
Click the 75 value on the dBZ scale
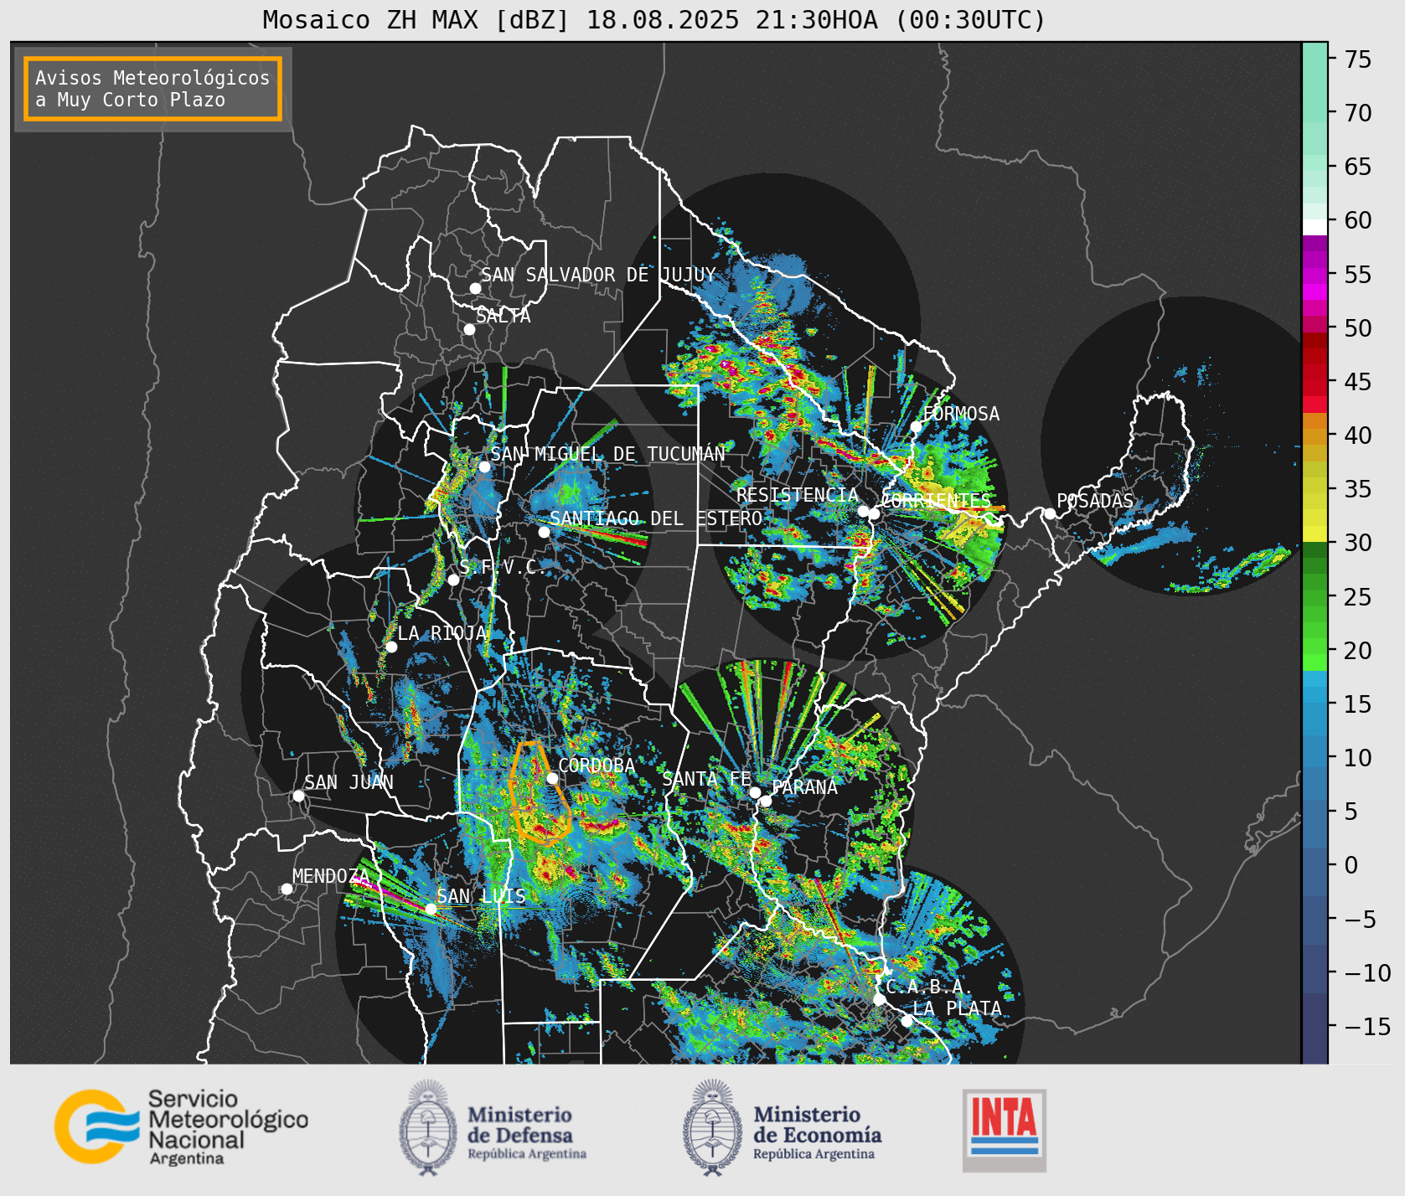tap(1358, 59)
